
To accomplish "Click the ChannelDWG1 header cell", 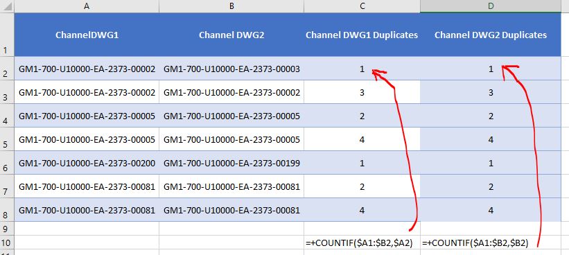I will tap(87, 35).
